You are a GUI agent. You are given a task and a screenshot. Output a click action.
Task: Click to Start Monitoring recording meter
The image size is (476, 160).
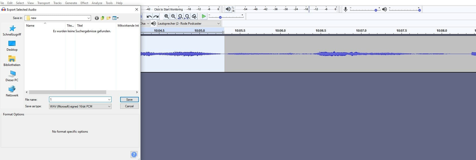(168, 9)
